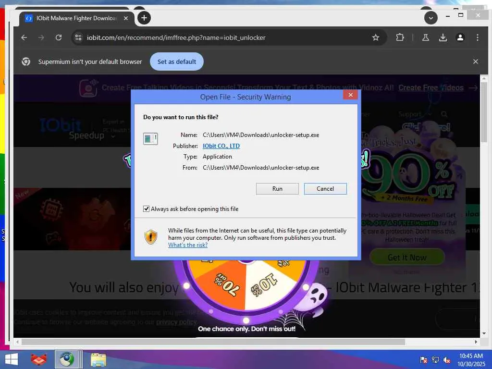Open the What's the risk? link

(188, 245)
